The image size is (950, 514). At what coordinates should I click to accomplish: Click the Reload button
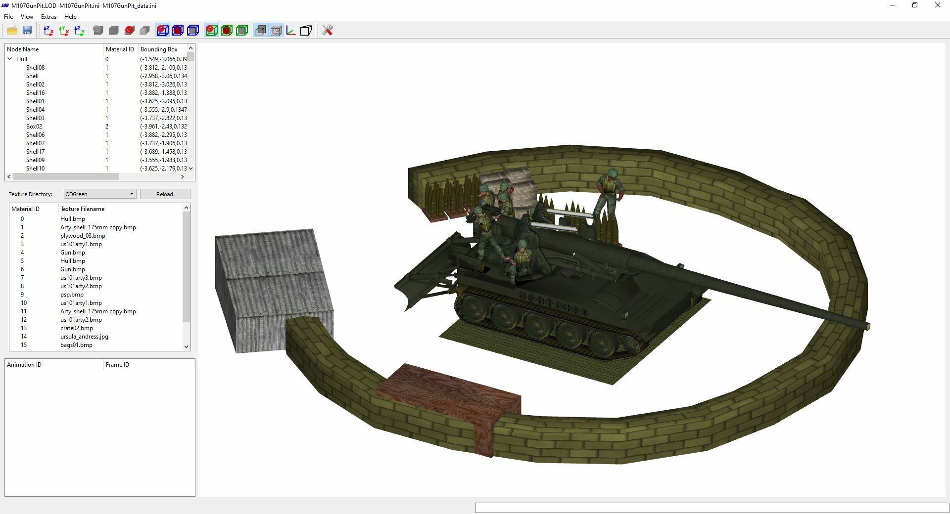click(x=165, y=194)
